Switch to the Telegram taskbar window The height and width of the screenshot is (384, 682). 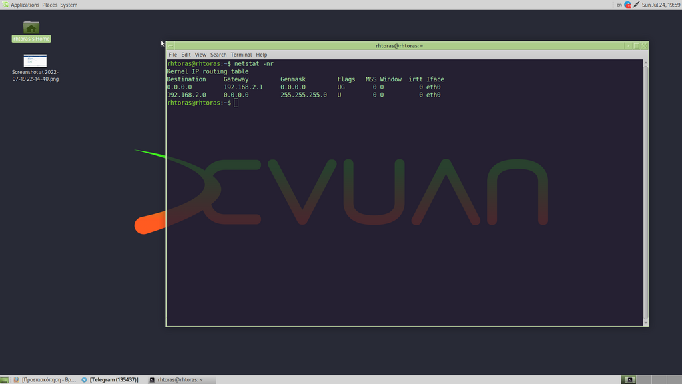(110, 379)
